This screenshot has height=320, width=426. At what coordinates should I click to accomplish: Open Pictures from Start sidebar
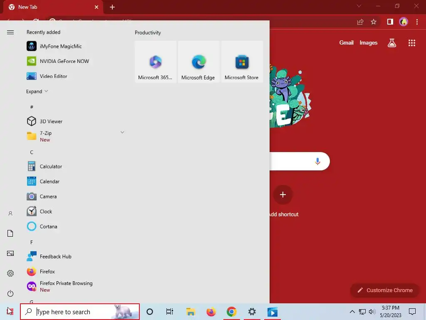[10, 253]
